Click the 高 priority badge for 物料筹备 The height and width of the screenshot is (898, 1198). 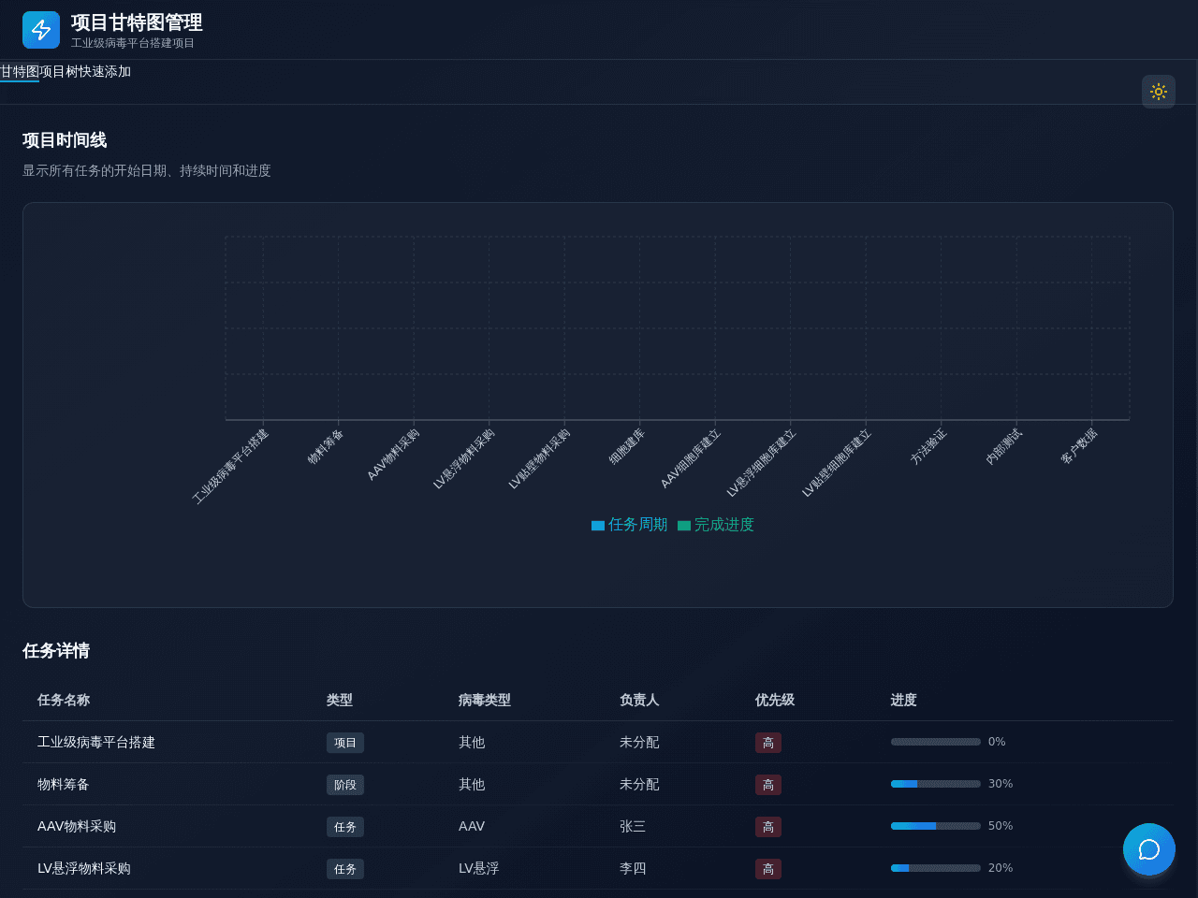[768, 785]
